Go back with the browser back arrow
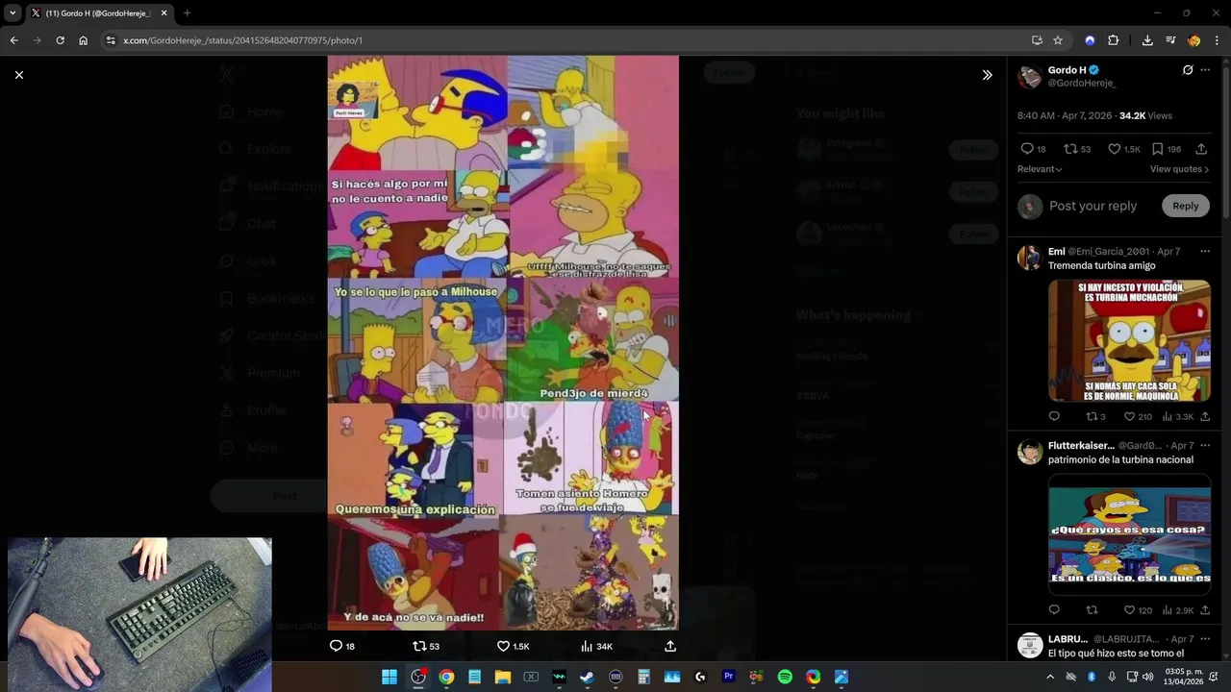1231x692 pixels. tap(13, 40)
